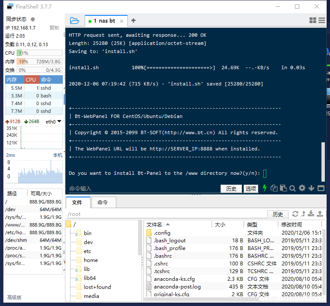Go to parent directory up arrow
330x306 pixels.
click(303, 214)
